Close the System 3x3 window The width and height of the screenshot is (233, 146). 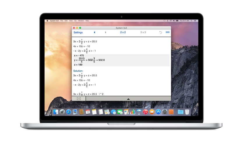[x=74, y=28]
